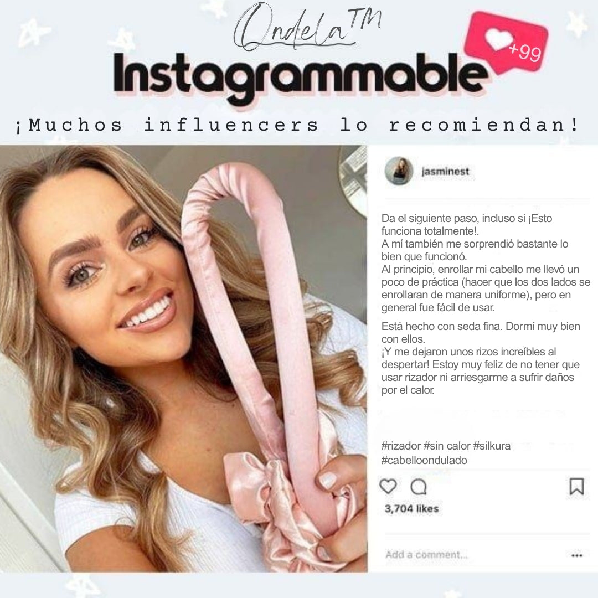Viewport: 598px width, 598px height.
Task: Save the post with the bookmark icon
Action: pyautogui.click(x=576, y=486)
